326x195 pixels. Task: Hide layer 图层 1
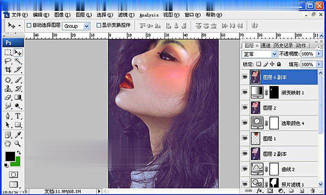tap(245, 138)
